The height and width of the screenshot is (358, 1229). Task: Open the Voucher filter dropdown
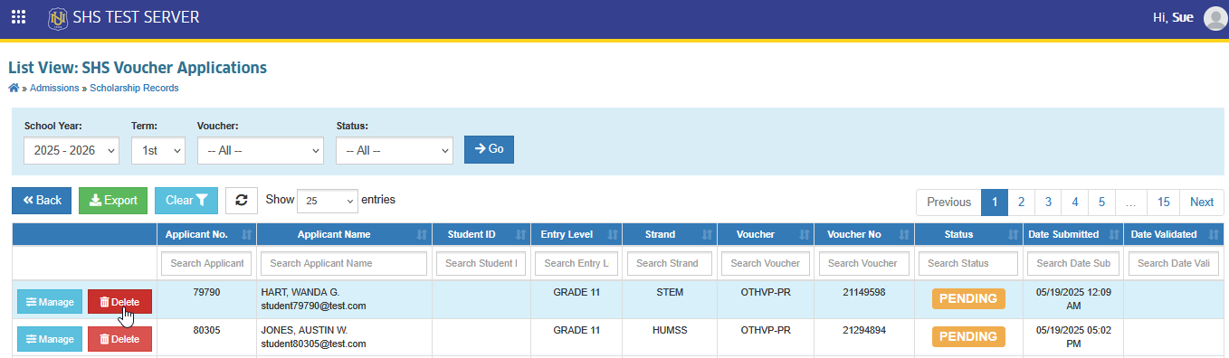[x=260, y=150]
